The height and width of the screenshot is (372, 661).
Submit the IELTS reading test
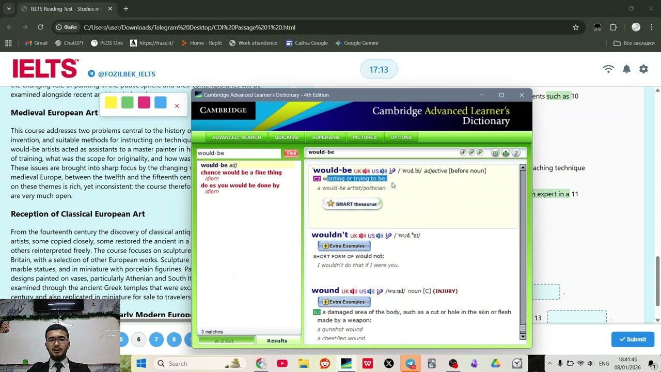(633, 339)
